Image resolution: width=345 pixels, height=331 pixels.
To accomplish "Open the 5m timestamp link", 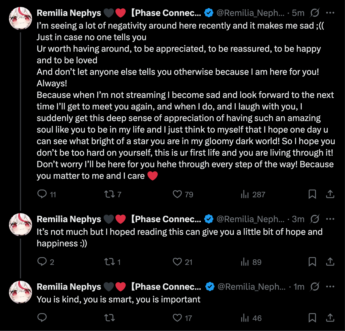I will pos(298,13).
